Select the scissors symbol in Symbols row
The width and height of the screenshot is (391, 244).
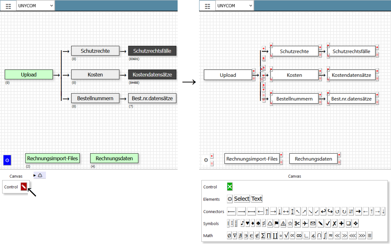pyautogui.click(x=297, y=224)
